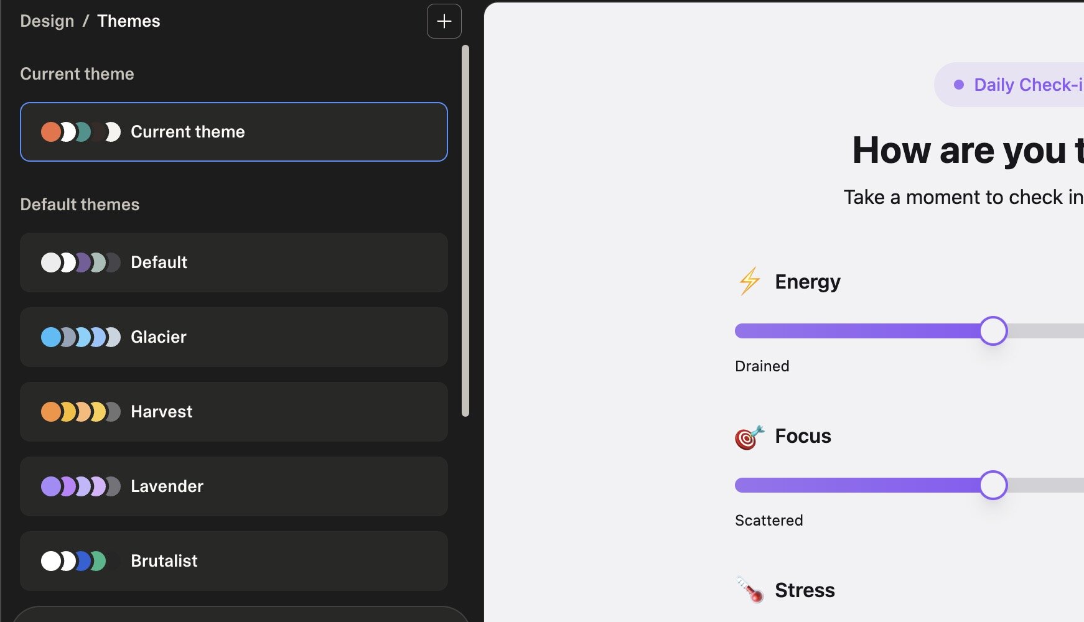Click the Default theme palette swatches
The image size is (1084, 622).
click(x=81, y=262)
